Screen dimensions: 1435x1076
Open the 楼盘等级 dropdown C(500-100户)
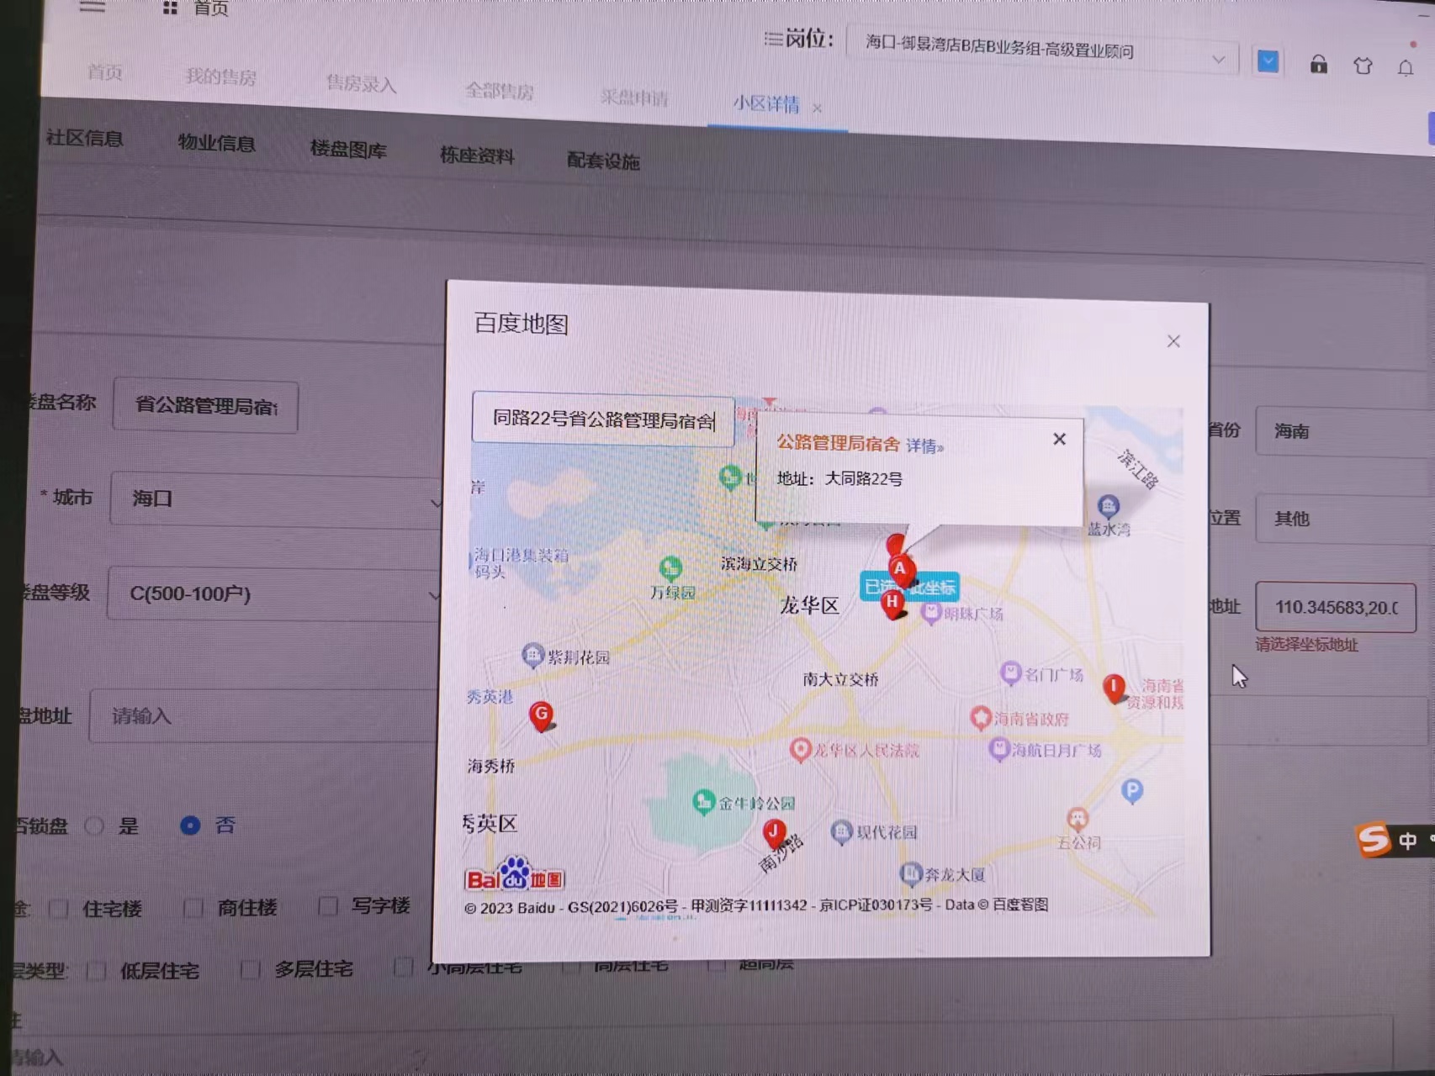pos(276,594)
